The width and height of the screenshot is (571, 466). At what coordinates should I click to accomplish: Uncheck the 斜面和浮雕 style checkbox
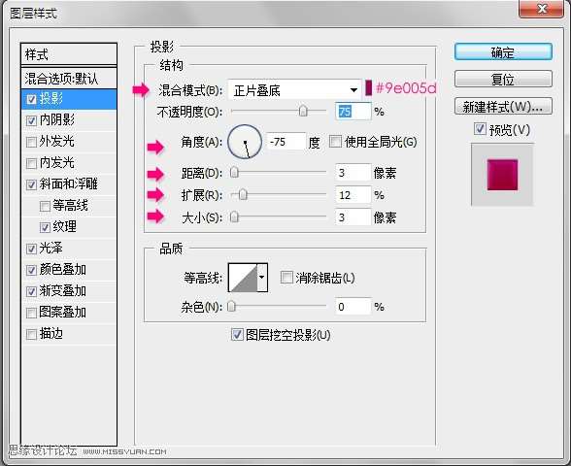[32, 184]
